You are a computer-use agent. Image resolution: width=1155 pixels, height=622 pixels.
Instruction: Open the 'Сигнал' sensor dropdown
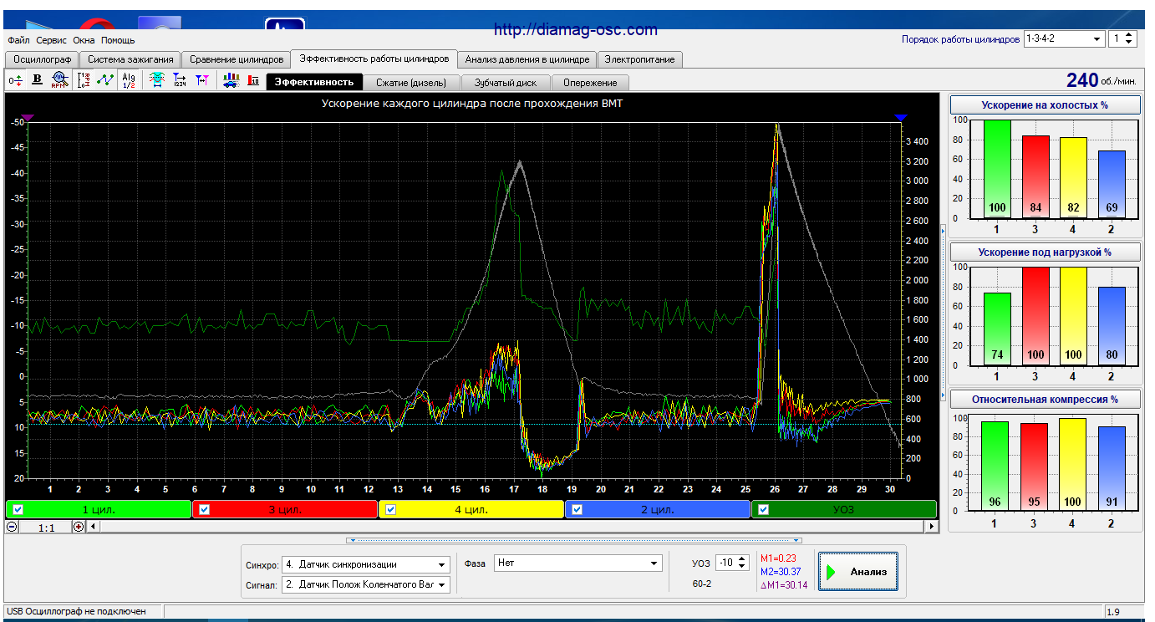coord(366,584)
